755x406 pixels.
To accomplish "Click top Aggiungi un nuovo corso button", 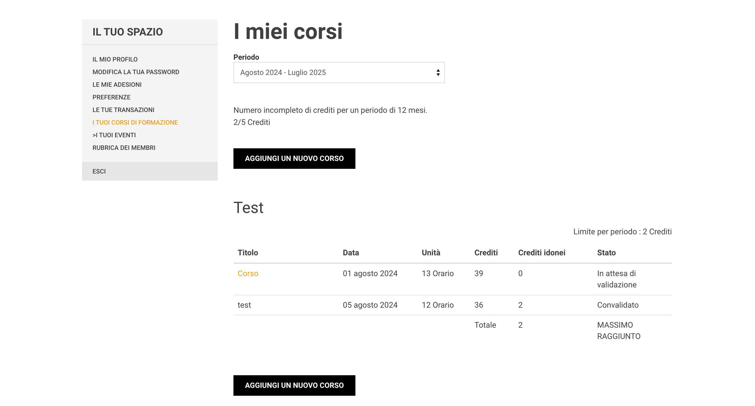I will point(294,158).
